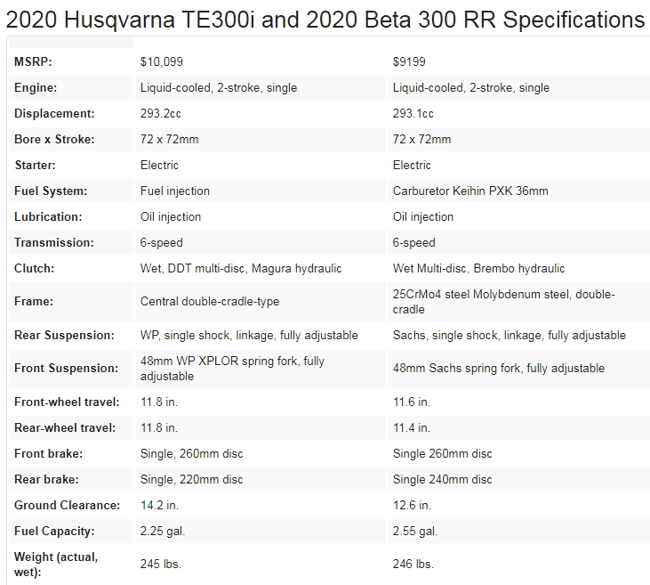Viewport: 650px width, 585px height.
Task: Click the Lubrication row label
Action: (48, 217)
